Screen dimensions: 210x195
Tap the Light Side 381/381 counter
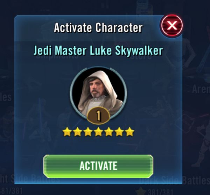coord(11,190)
